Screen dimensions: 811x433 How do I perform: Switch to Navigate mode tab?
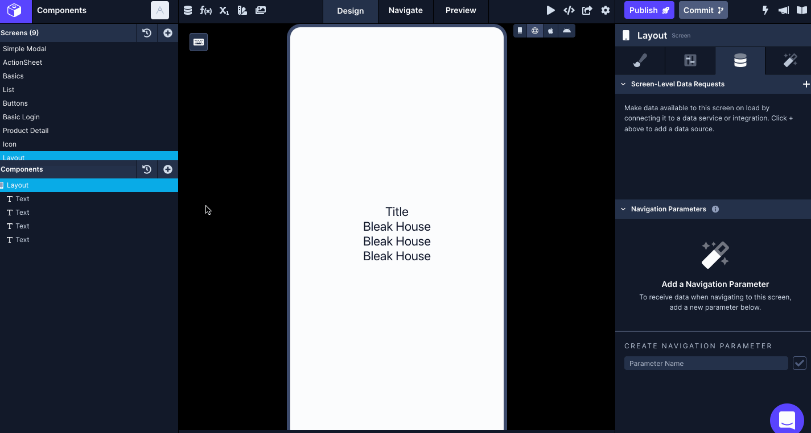click(x=406, y=10)
